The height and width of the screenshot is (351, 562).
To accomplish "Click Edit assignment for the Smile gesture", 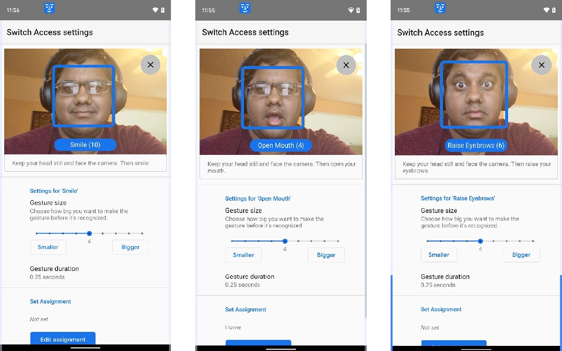I will pos(63,339).
